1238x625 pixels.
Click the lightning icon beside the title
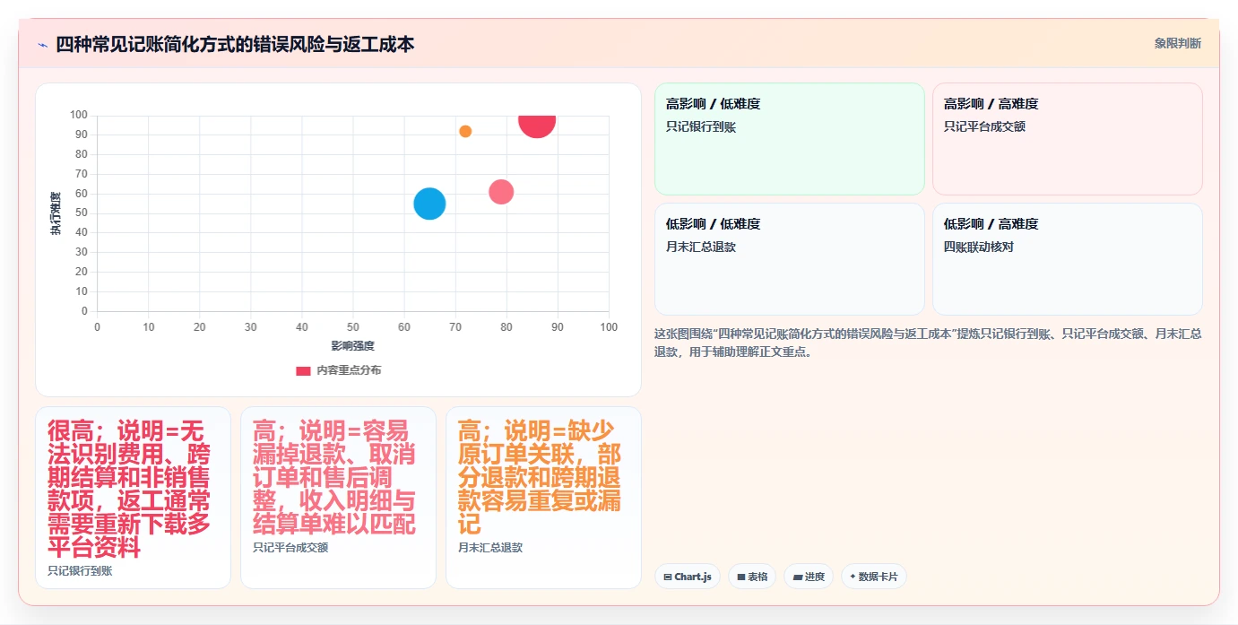42,45
